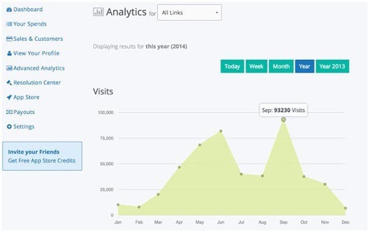Click the Settings gear icon
Image resolution: width=370 pixels, height=232 pixels.
[x=9, y=127]
